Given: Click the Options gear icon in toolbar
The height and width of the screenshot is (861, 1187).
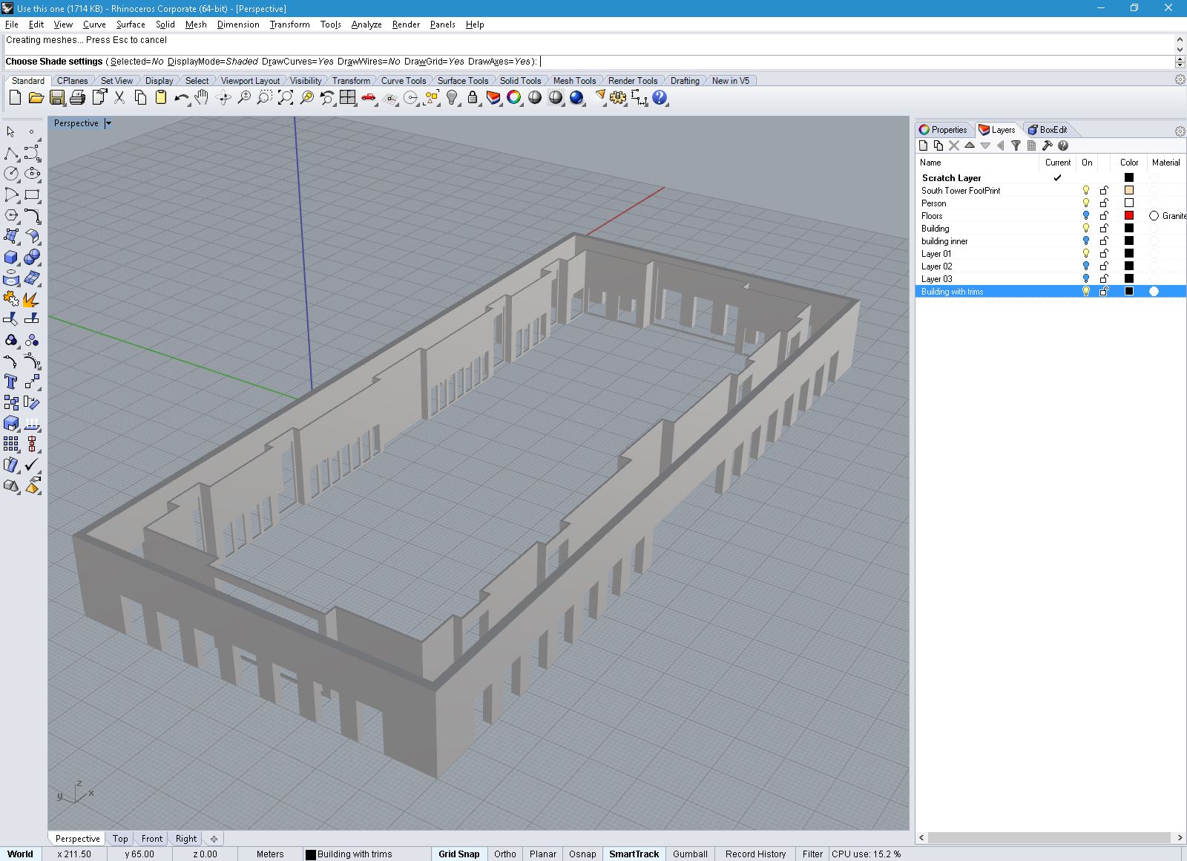Looking at the screenshot, I should point(618,97).
